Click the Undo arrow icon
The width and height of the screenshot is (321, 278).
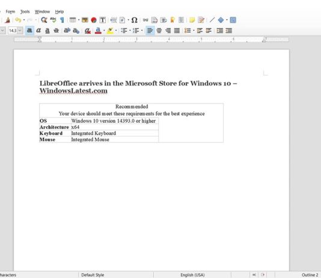coord(18,20)
